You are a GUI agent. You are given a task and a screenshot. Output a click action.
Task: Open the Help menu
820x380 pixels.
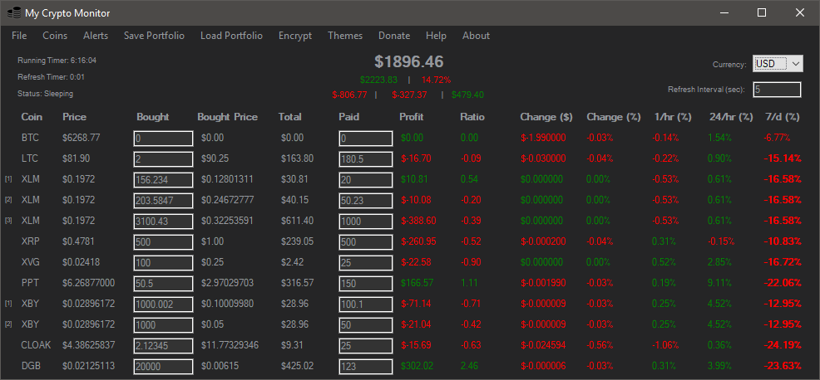[436, 36]
